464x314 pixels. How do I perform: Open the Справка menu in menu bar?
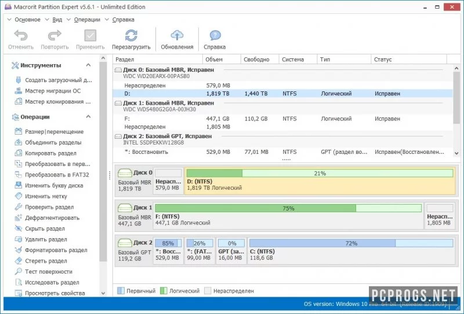pyautogui.click(x=123, y=20)
